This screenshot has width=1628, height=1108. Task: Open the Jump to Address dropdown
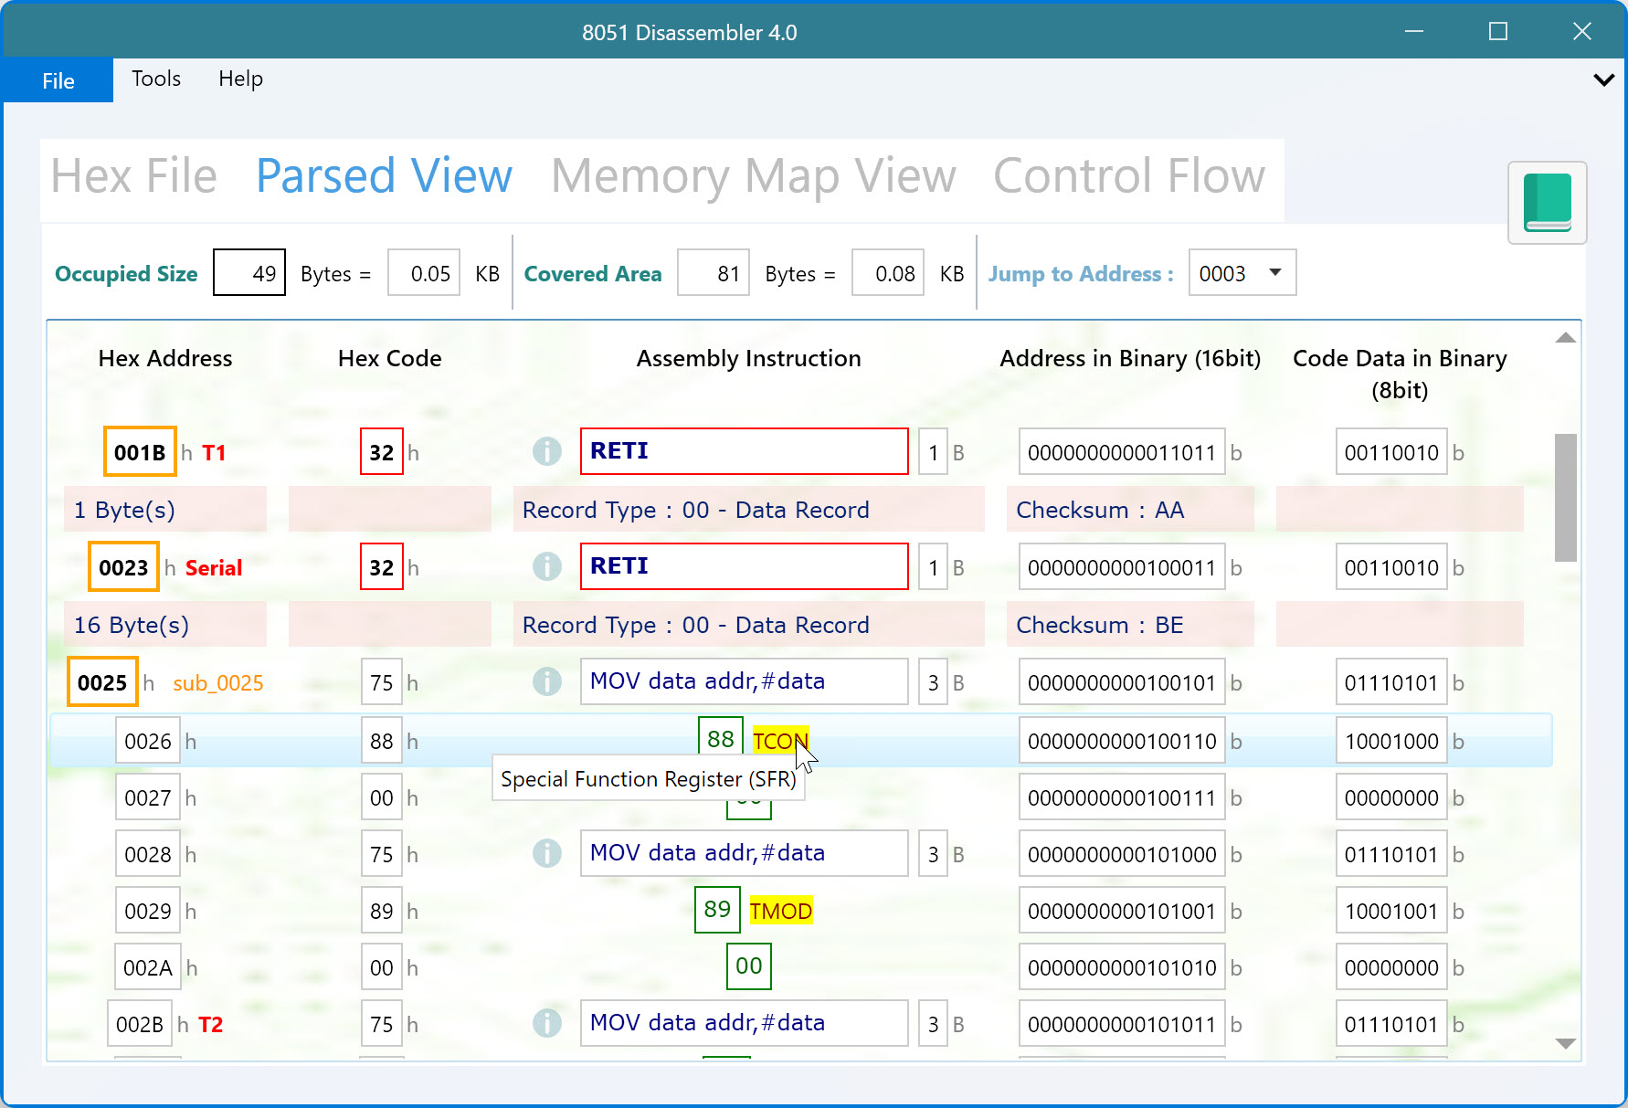point(1275,273)
